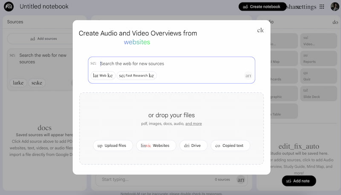341x195 pixels.
Task: Open the Web source type dropdown
Action: click(103, 76)
